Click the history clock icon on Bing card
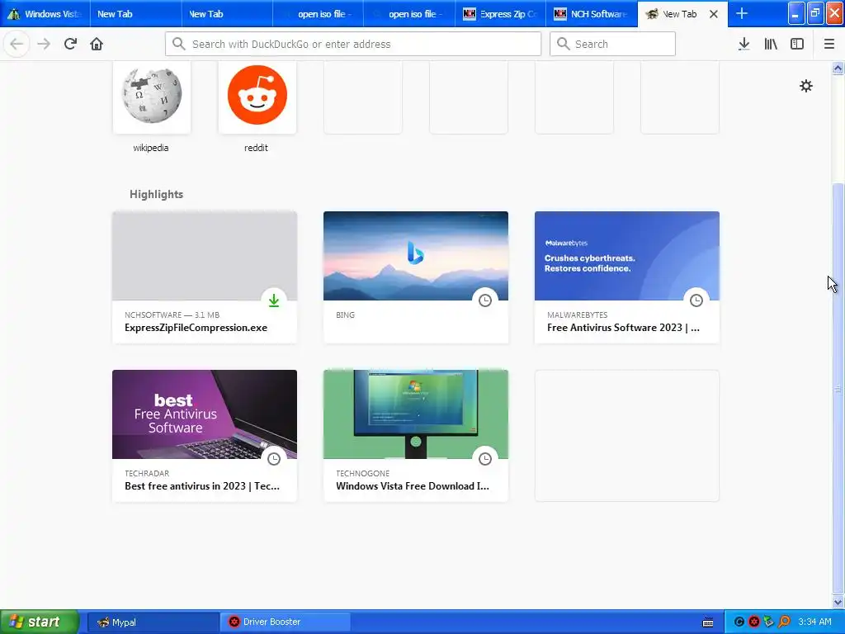The width and height of the screenshot is (845, 634). coord(485,300)
